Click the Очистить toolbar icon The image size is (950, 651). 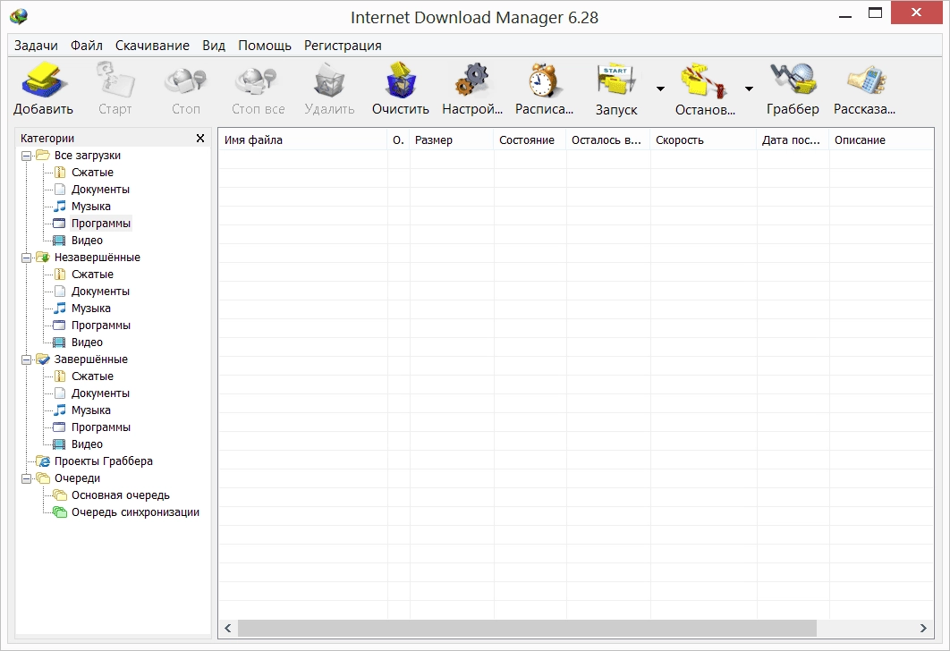click(401, 80)
